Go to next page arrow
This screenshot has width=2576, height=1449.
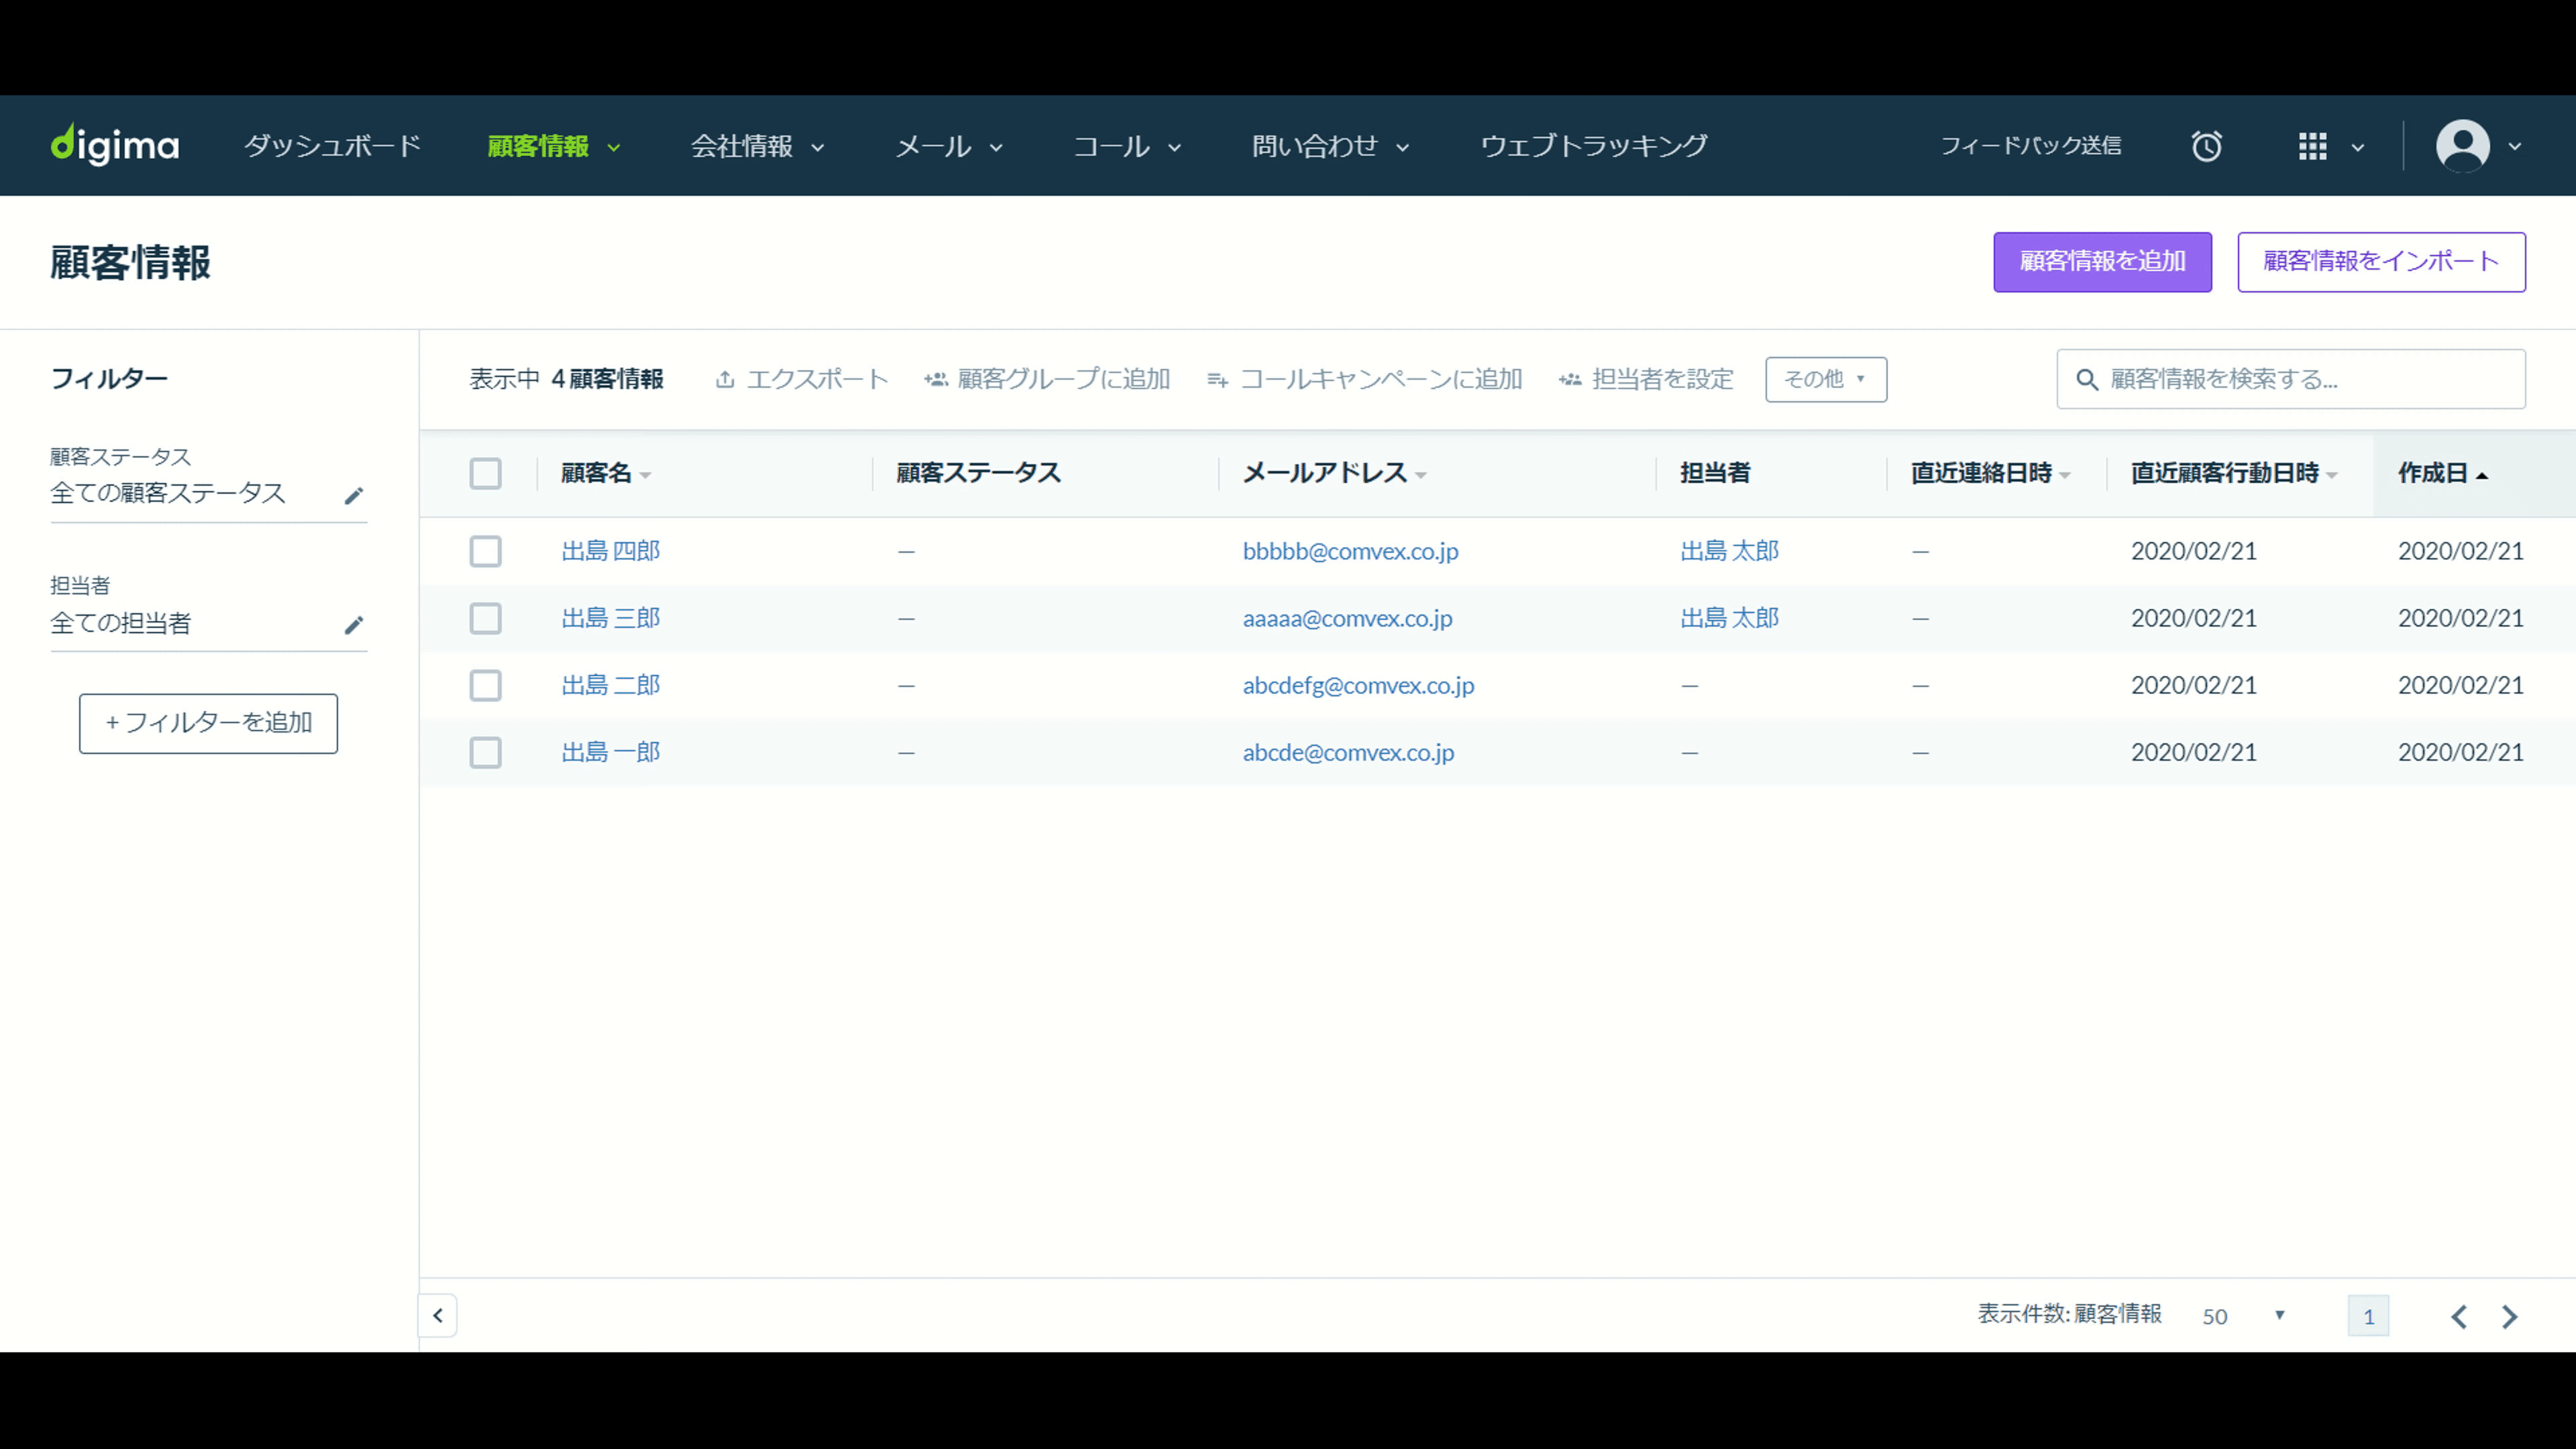[x=2510, y=1316]
